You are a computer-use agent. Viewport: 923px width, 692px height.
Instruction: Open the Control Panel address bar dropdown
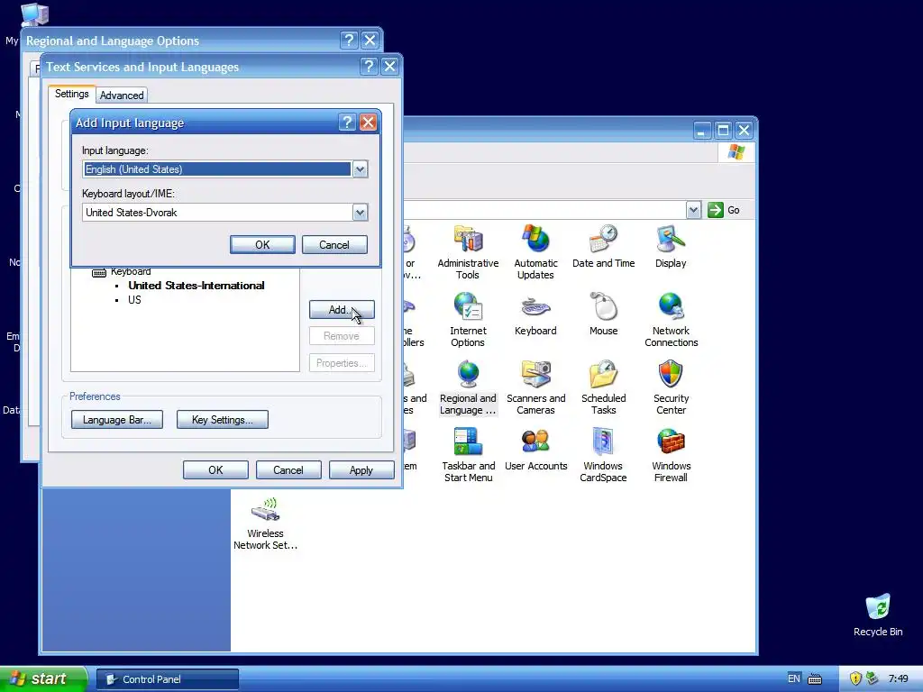tap(693, 210)
